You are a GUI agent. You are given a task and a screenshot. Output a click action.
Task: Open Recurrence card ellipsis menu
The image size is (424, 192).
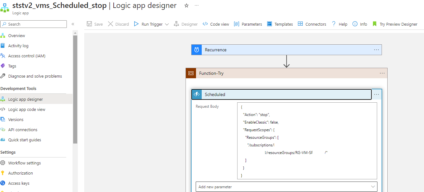coord(377,50)
